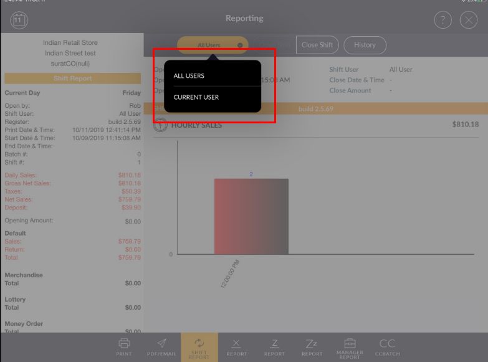The image size is (488, 362).
Task: Open the calendar date icon
Action: [x=19, y=20]
